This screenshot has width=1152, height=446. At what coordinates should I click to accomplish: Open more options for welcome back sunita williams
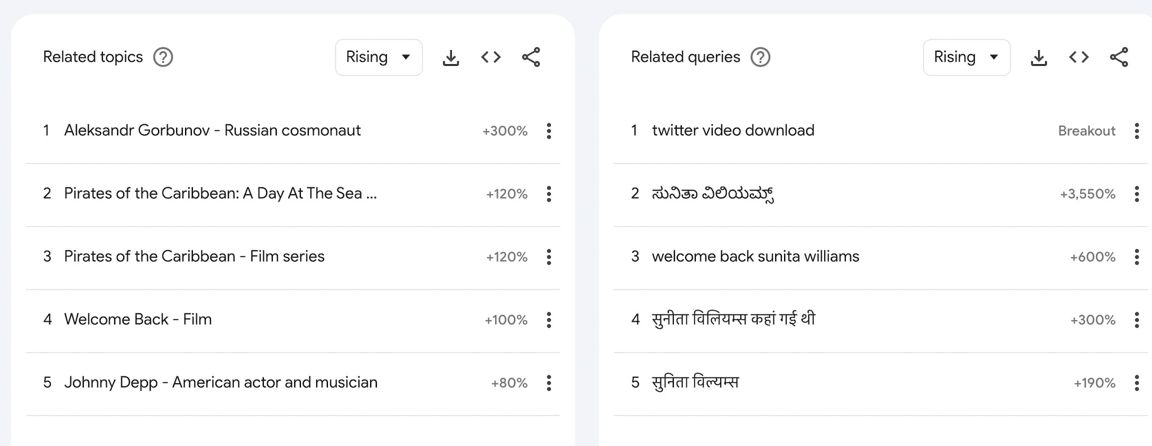pyautogui.click(x=1137, y=257)
